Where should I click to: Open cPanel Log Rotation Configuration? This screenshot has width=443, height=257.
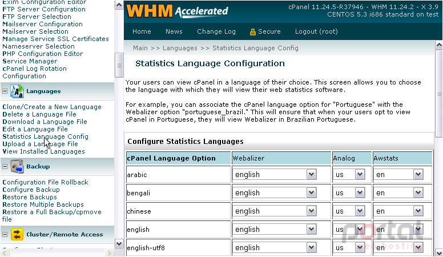click(x=34, y=73)
